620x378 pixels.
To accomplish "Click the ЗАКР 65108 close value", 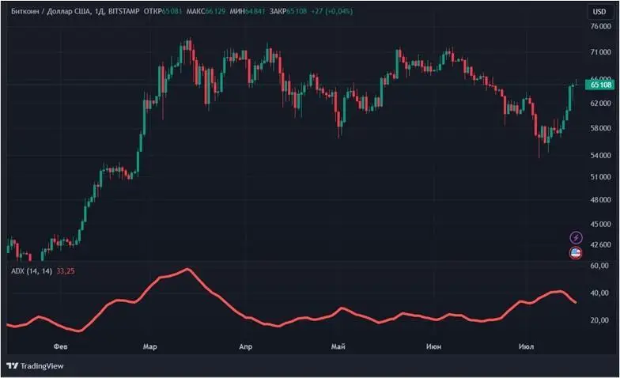I will [x=288, y=11].
